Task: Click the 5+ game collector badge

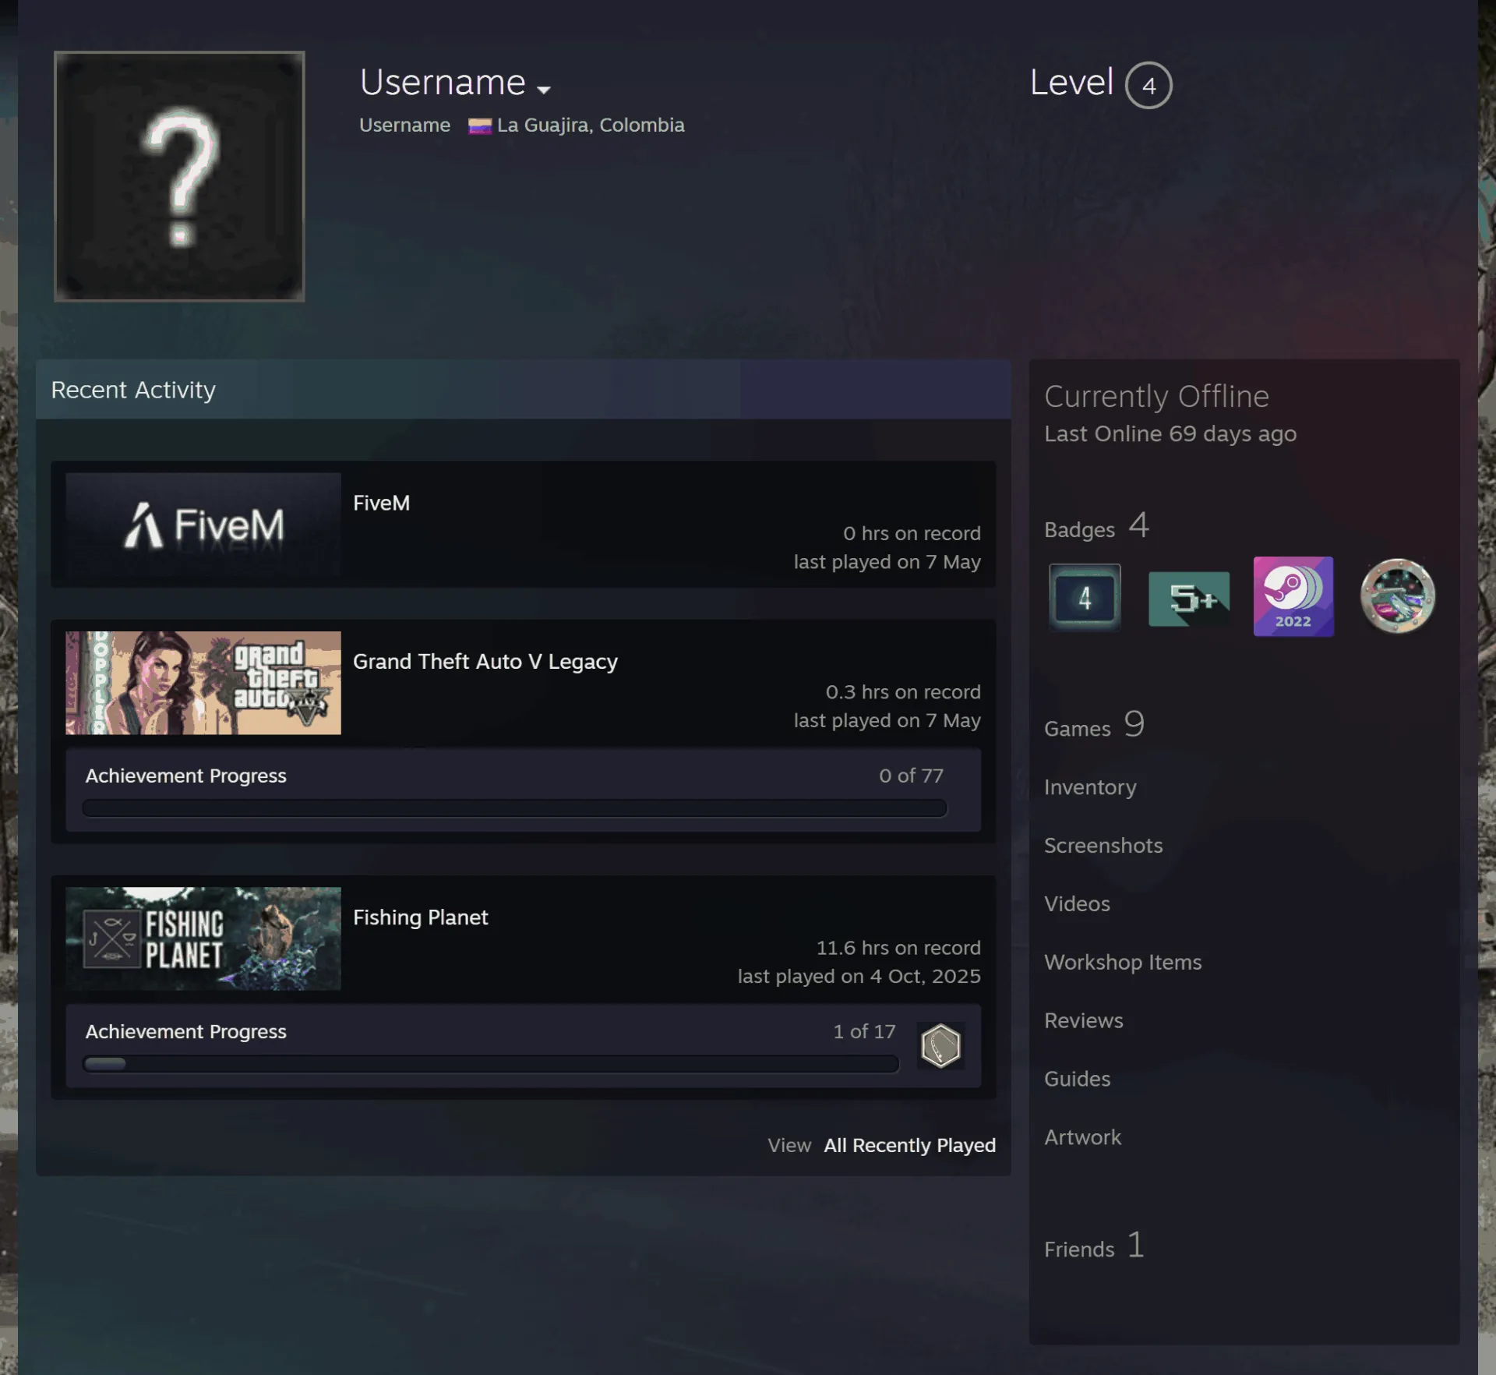Action: (1189, 599)
